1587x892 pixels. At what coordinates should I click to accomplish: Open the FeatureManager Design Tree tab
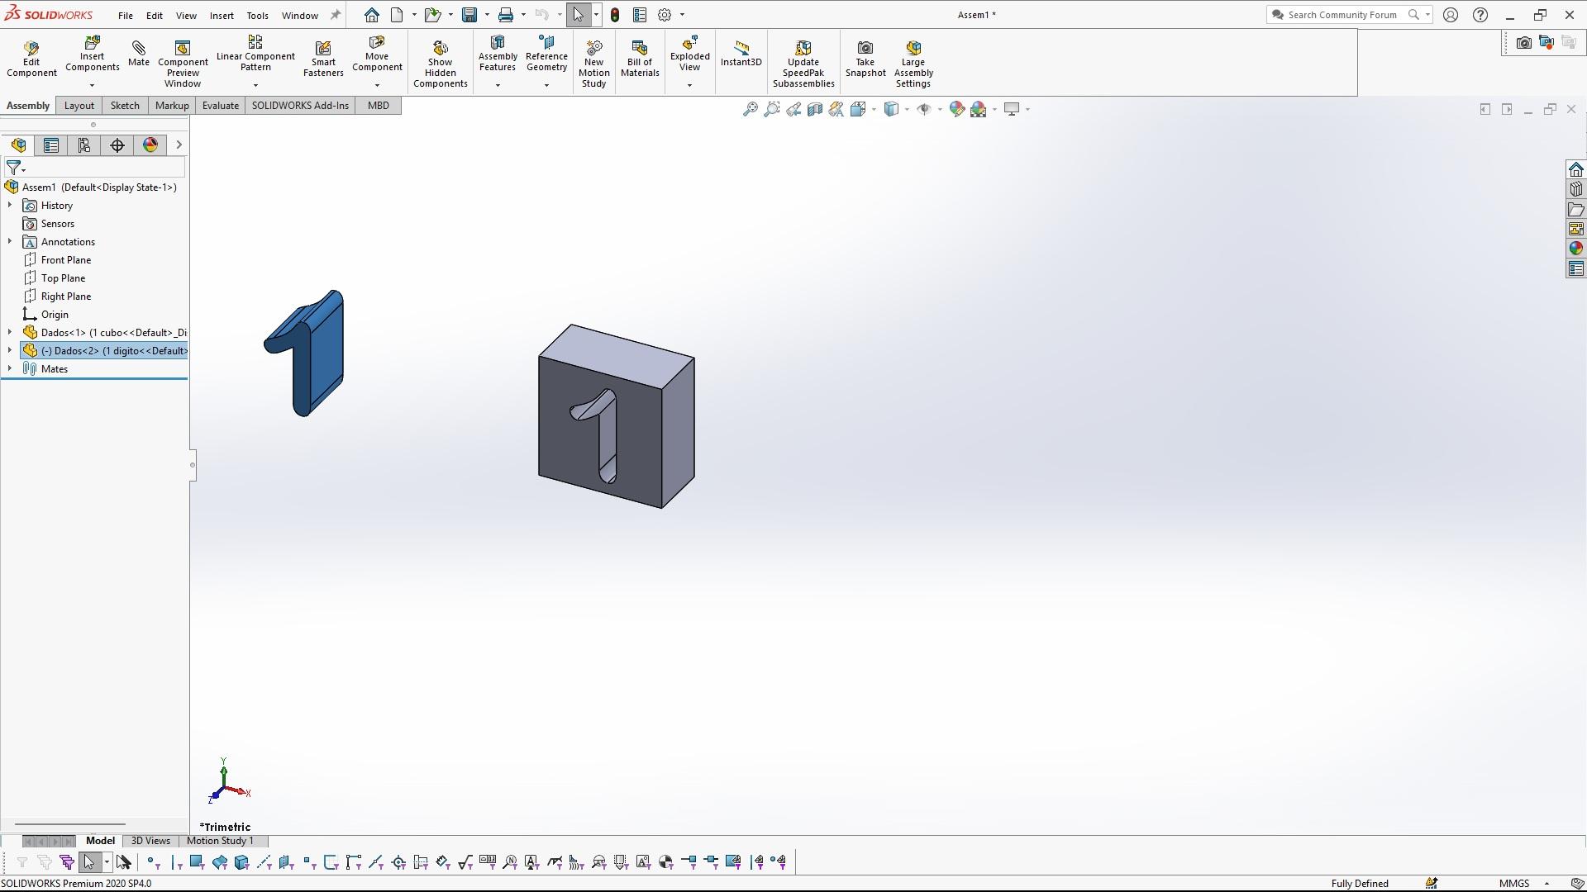pyautogui.click(x=18, y=145)
